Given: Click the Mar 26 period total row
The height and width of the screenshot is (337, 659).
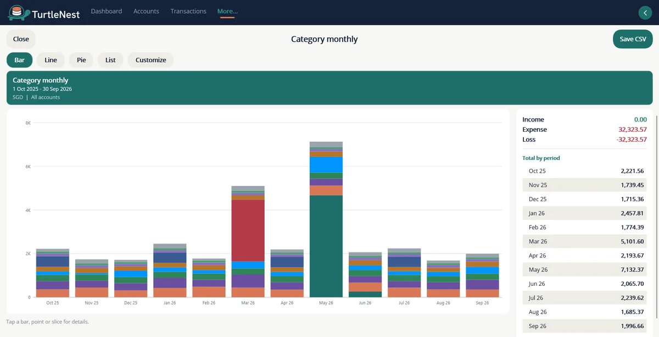Looking at the screenshot, I should [584, 241].
